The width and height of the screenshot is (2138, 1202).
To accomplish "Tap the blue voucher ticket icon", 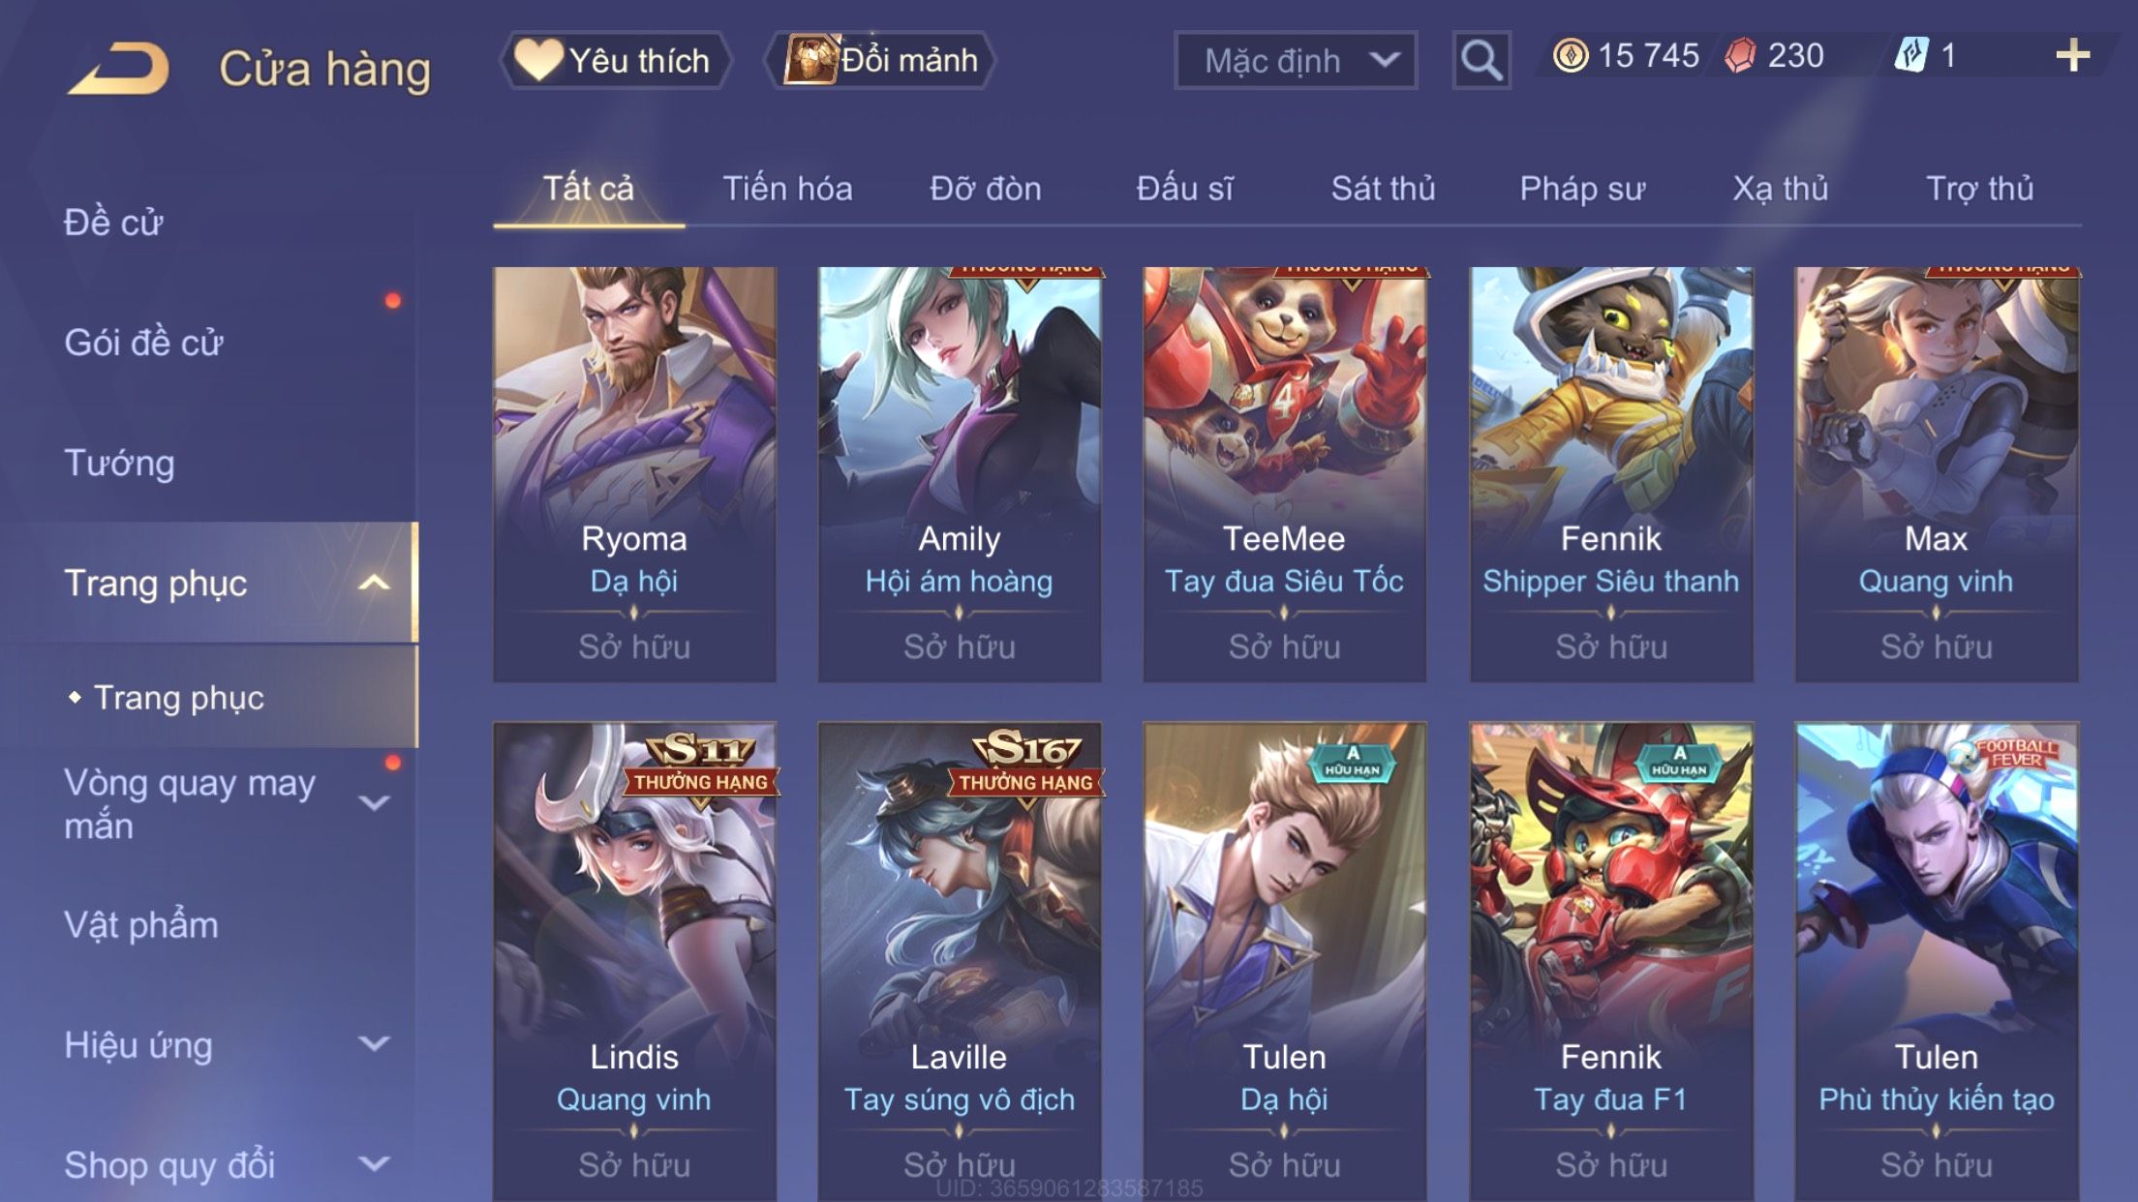I will (1911, 55).
